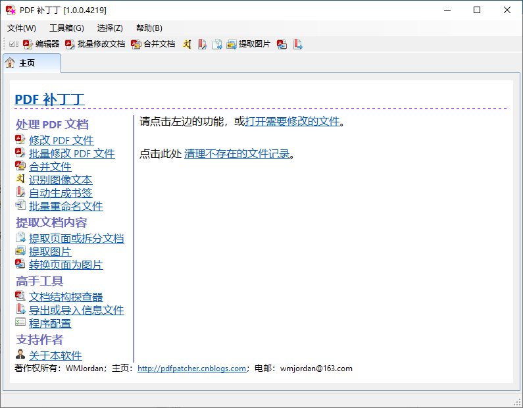Click the convert pages to images toolbar icon
This screenshot has height=408, width=523.
coord(282,44)
